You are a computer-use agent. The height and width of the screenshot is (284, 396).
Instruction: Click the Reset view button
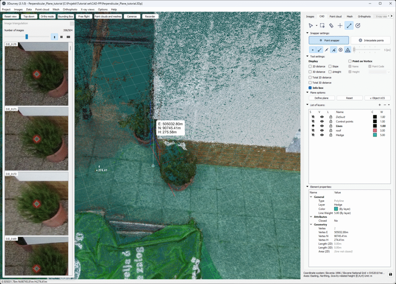10,16
